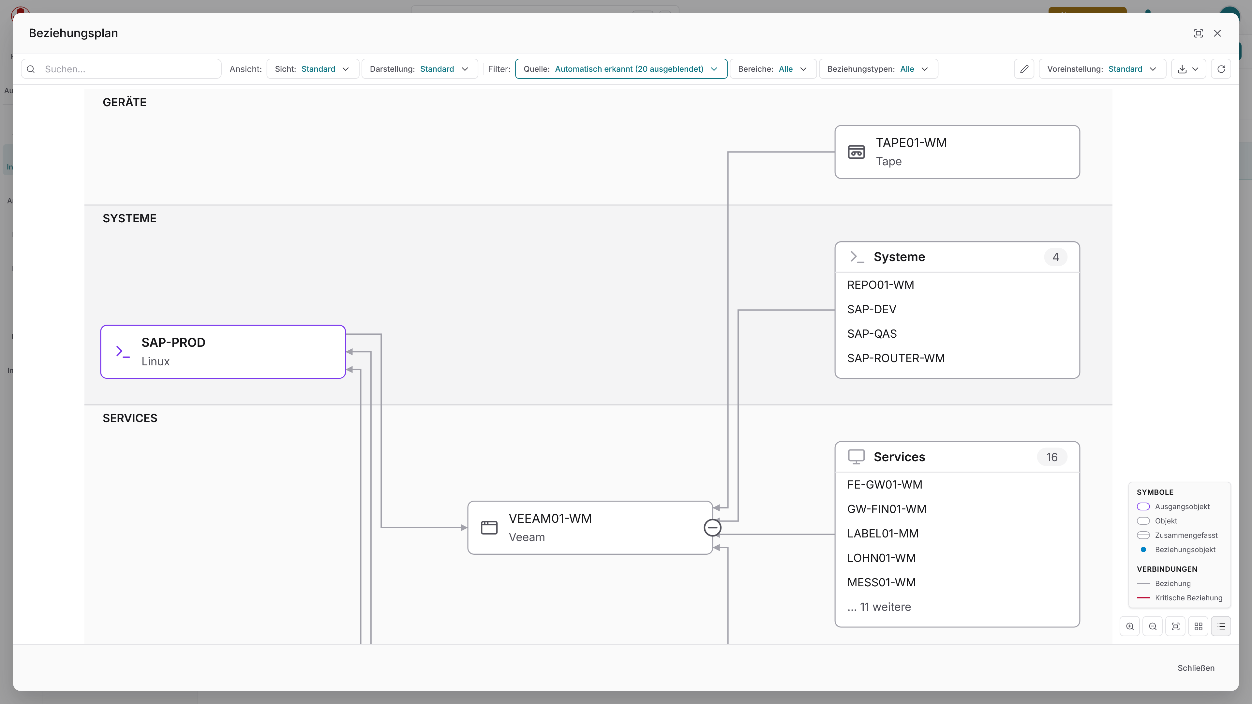This screenshot has width=1252, height=704.
Task: Click the SAP-QAS entry
Action: coord(872,334)
